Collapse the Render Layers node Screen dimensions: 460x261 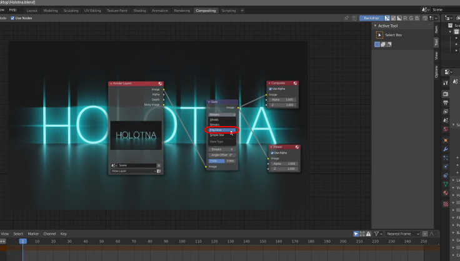[x=111, y=84]
